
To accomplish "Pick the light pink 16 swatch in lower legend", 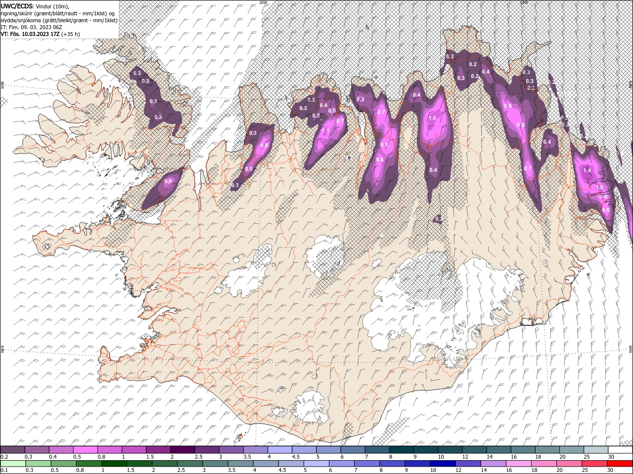I will (x=518, y=464).
